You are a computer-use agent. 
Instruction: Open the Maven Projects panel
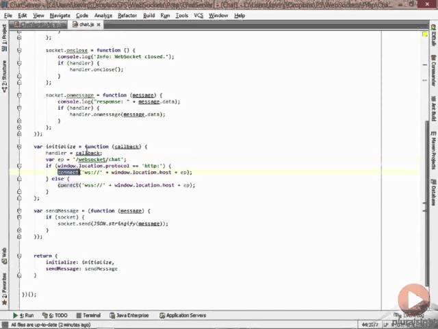(433, 150)
